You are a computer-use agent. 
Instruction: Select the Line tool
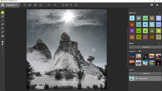click(x=3, y=20)
